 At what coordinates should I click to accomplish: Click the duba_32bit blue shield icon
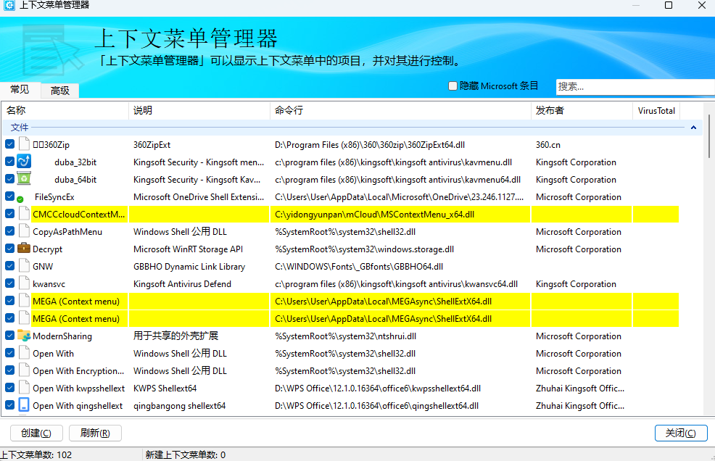click(x=24, y=162)
